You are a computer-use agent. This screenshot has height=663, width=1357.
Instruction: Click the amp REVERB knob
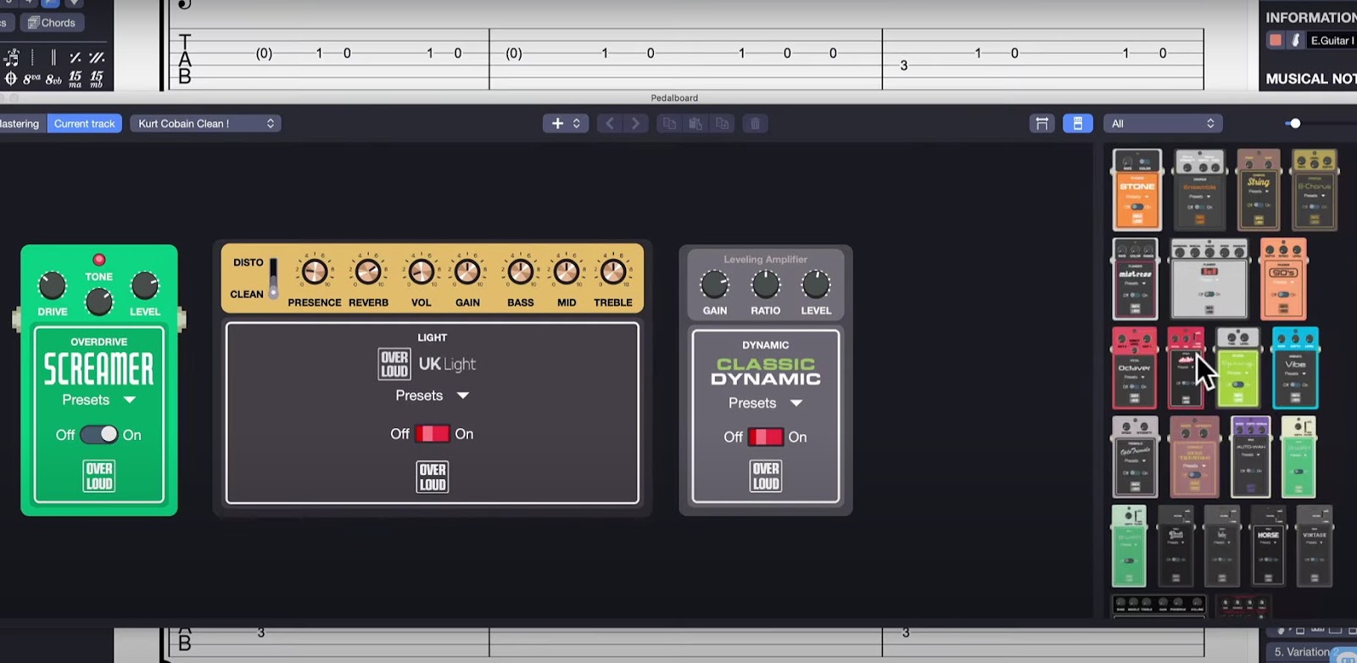click(368, 272)
